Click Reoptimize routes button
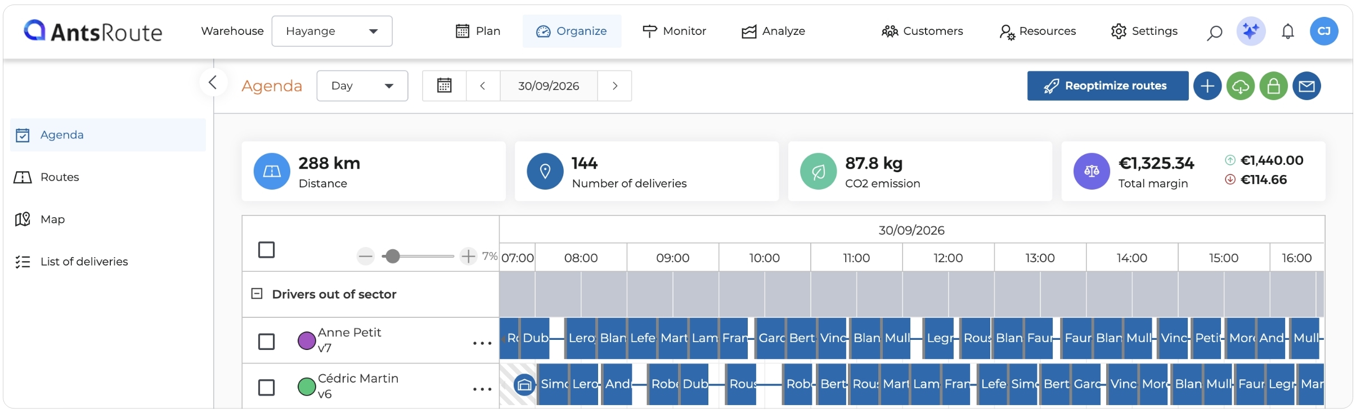This screenshot has width=1356, height=413. (1108, 86)
